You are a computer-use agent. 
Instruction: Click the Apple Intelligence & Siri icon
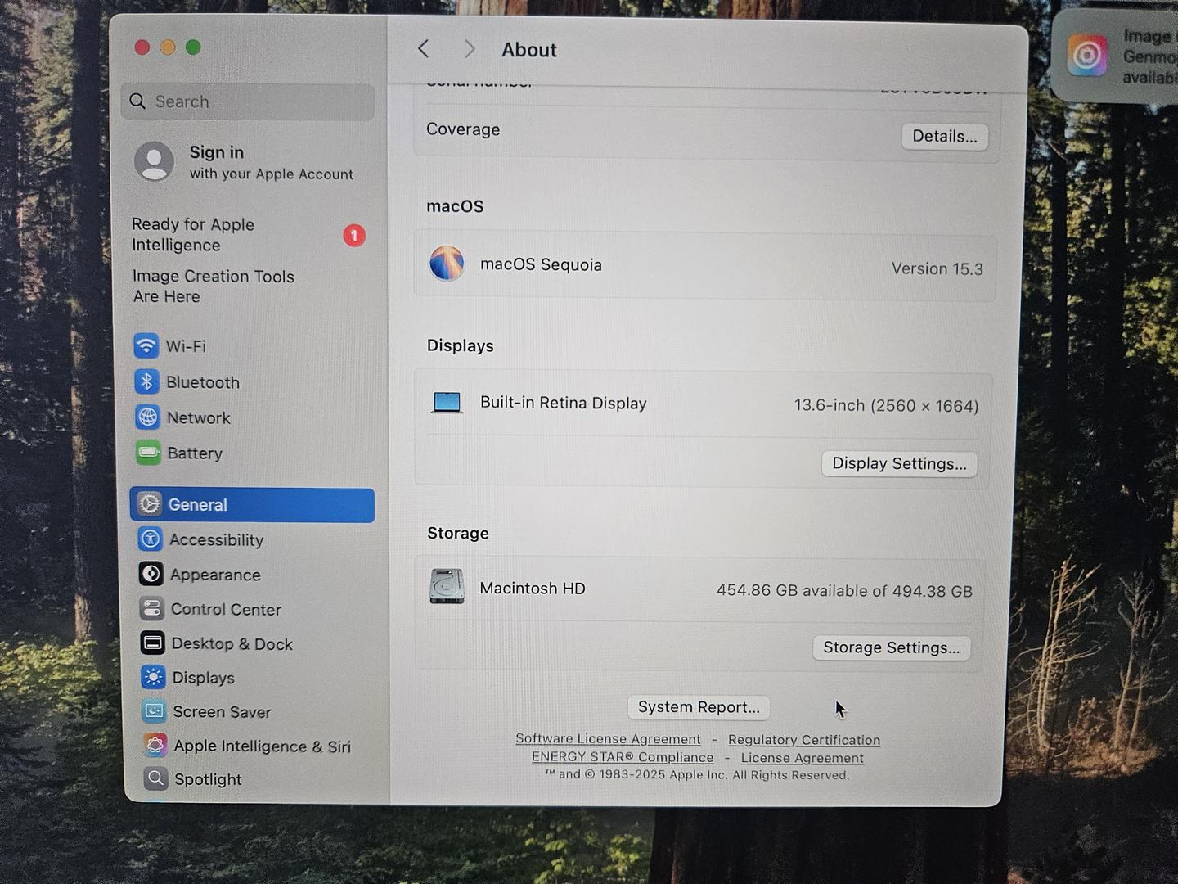pyautogui.click(x=155, y=746)
